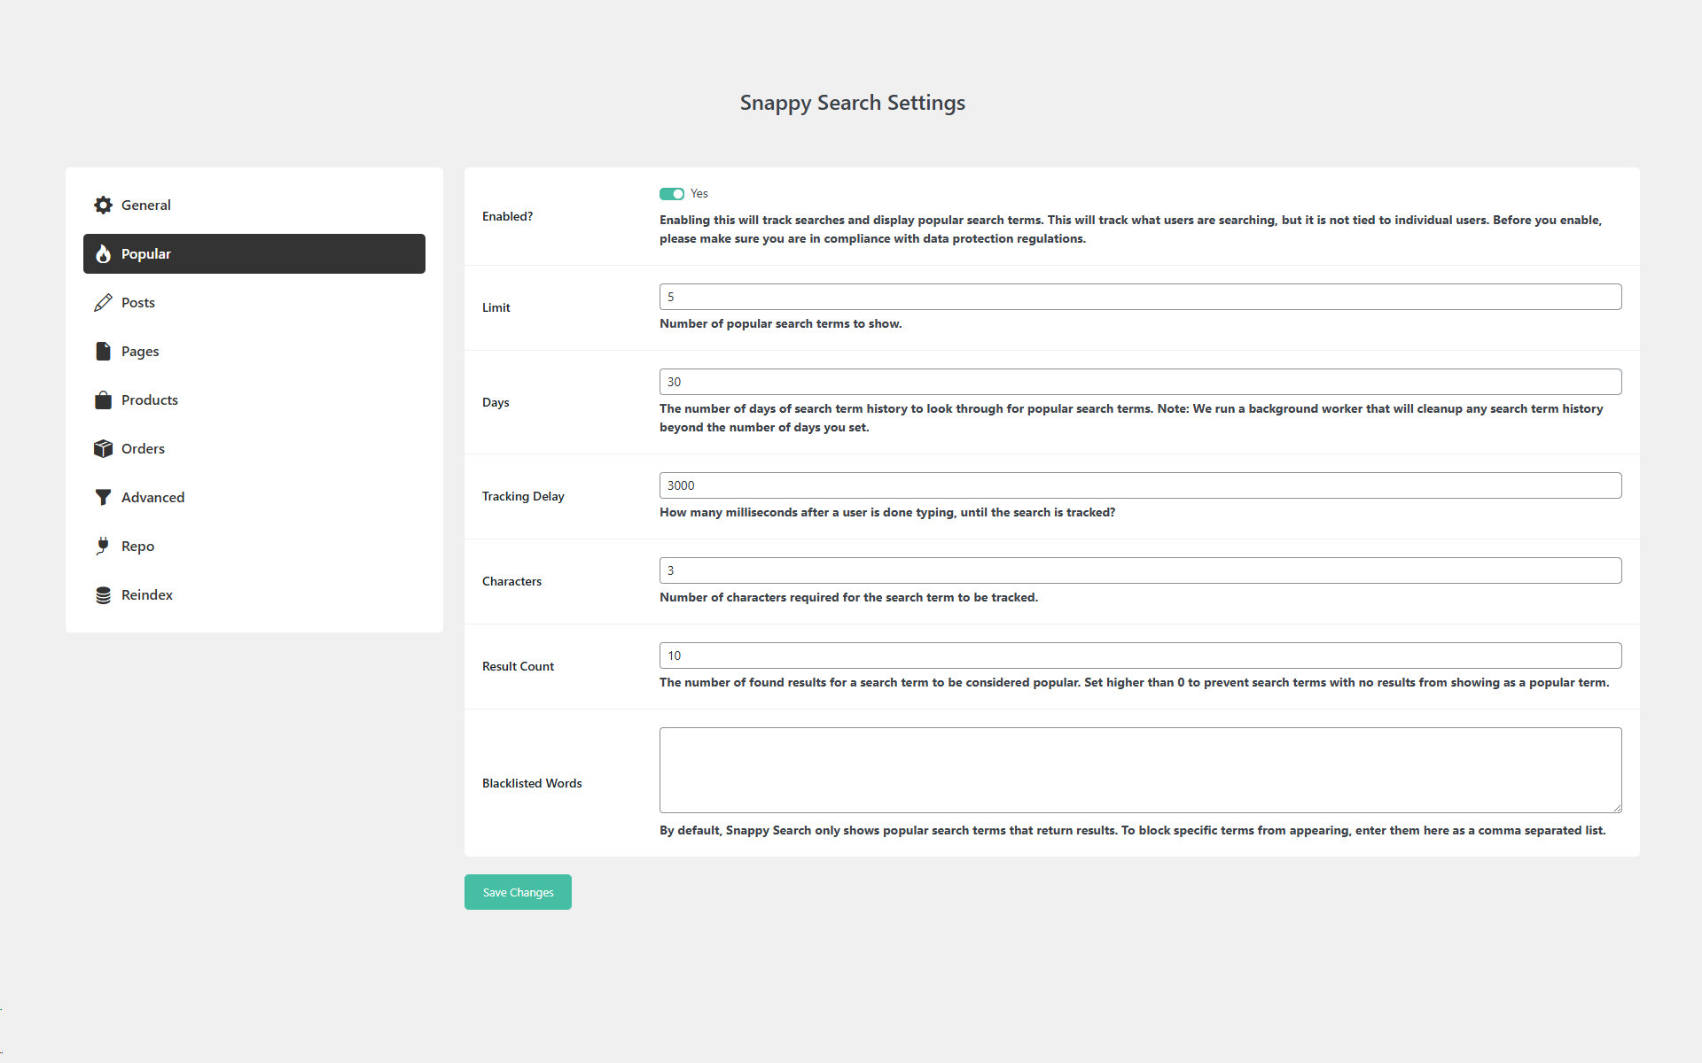Click into the Days input field
Screen dimensions: 1702x1063
1140,382
